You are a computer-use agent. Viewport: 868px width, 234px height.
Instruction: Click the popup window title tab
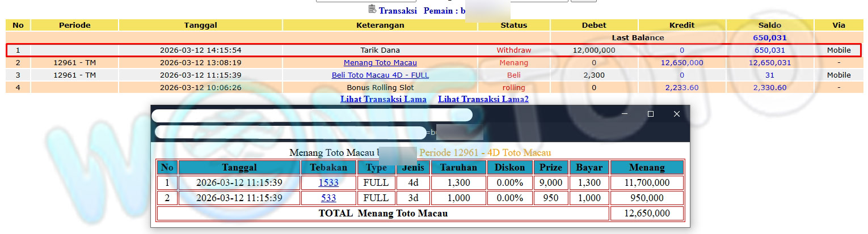pyautogui.click(x=311, y=115)
